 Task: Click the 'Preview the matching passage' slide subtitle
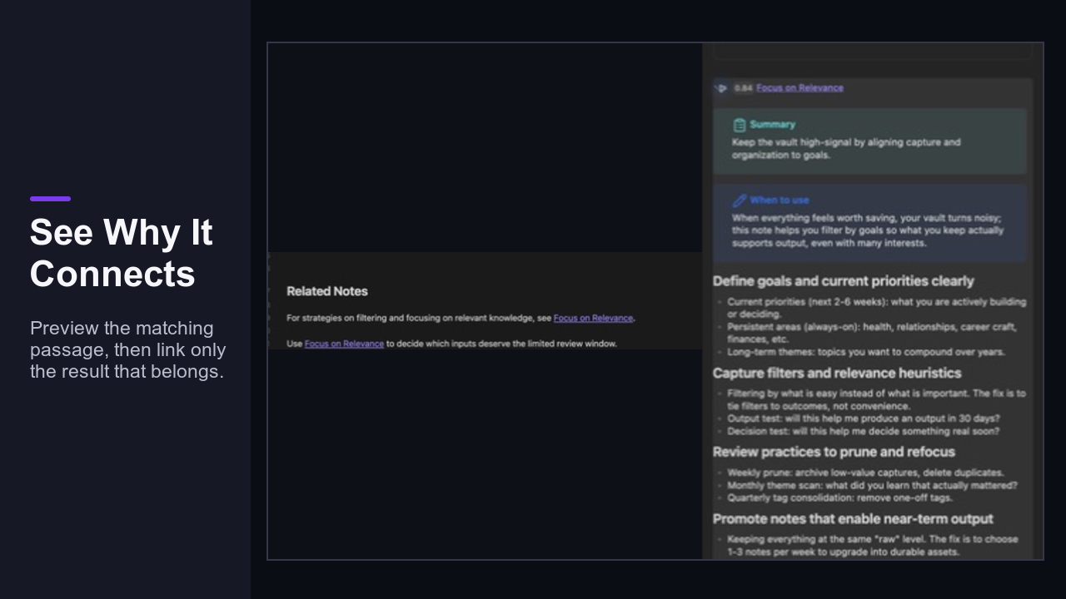pos(128,349)
